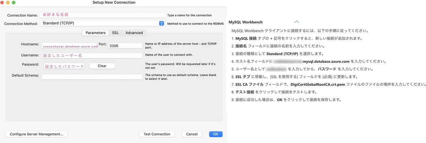Open Configure Server Management

[x=37, y=134]
